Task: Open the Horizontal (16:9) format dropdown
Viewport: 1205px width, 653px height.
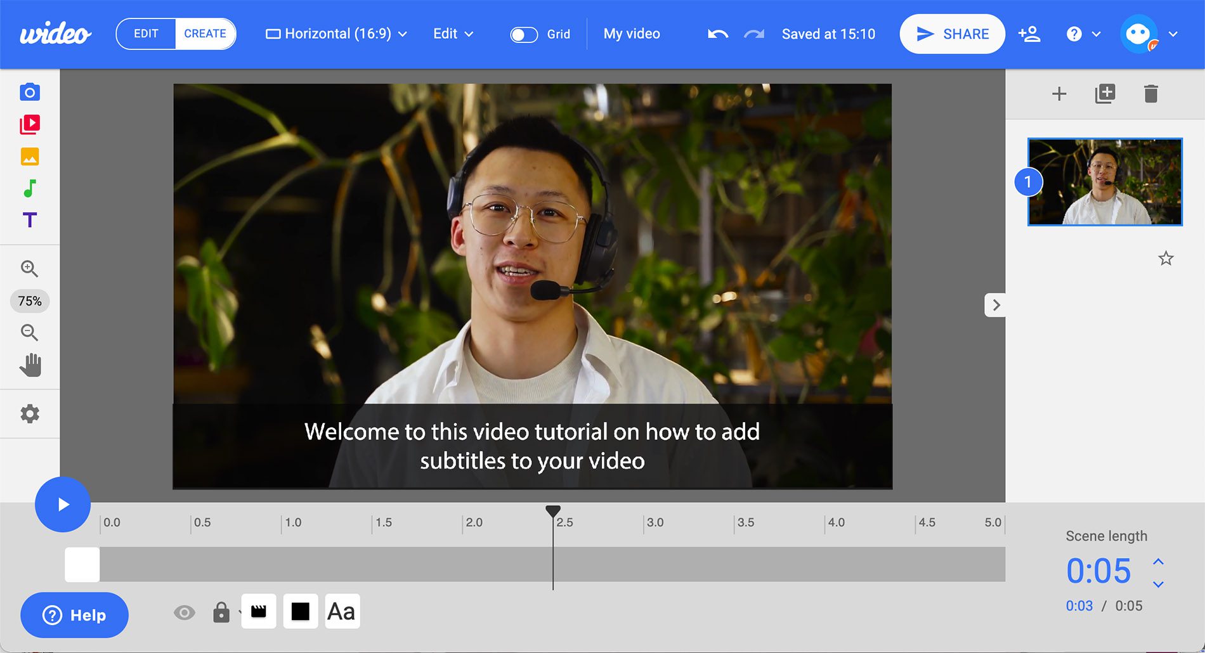Action: tap(336, 34)
